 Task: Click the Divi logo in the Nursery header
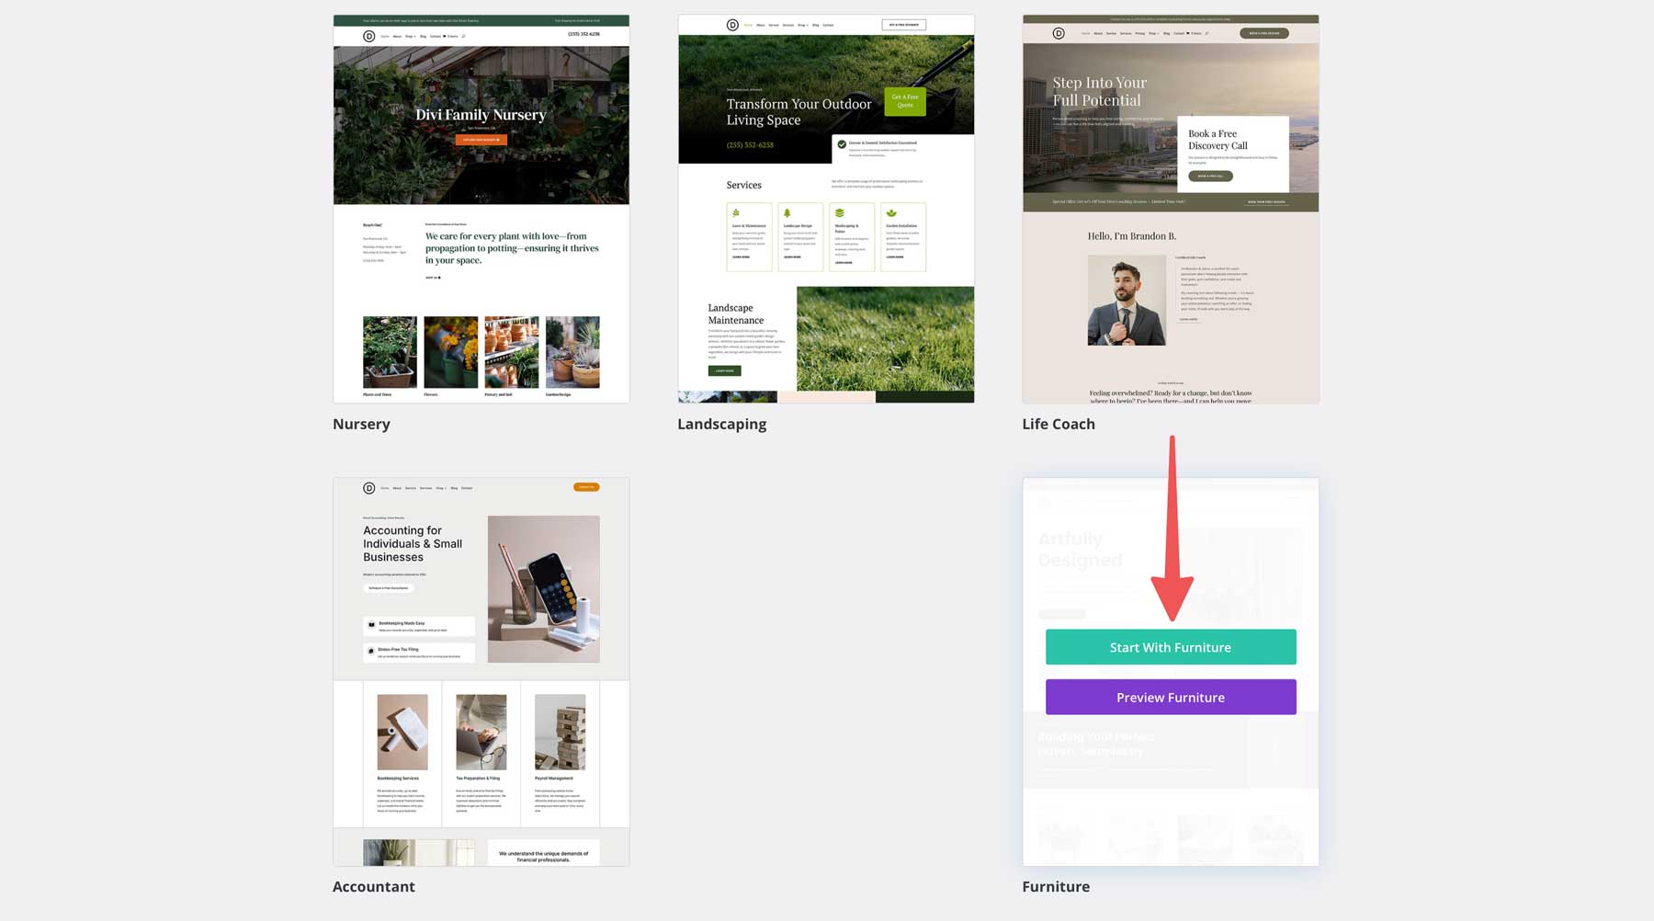point(369,36)
